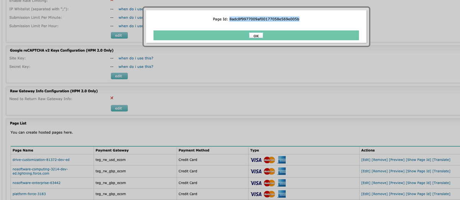Preview the nosoftware-computing-3214 page
460x200 pixels.
pos(397,171)
